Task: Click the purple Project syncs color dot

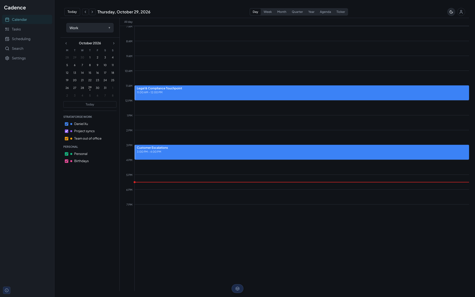Action: click(71, 131)
